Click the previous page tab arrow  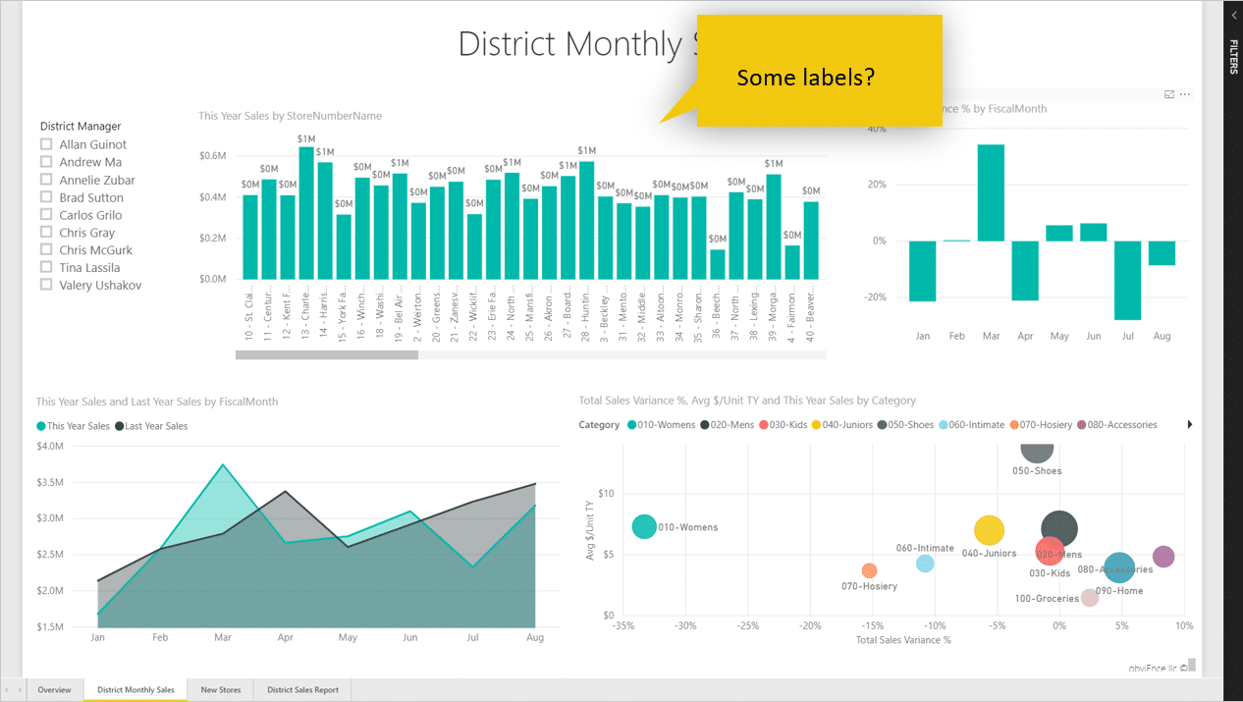point(6,690)
